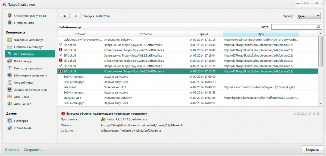The width and height of the screenshot is (326, 156).
Task: Select Анти-Баннер component
Action: [23, 104]
